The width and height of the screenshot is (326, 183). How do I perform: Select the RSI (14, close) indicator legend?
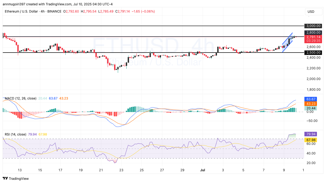click(15, 134)
